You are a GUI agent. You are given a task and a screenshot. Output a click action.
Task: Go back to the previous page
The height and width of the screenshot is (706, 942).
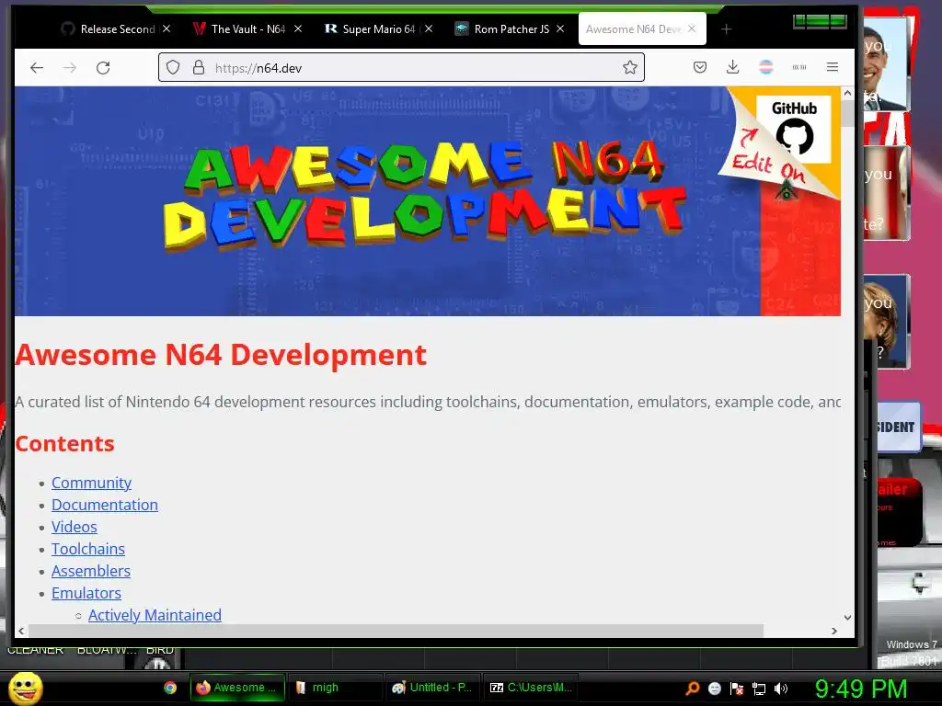pos(37,68)
